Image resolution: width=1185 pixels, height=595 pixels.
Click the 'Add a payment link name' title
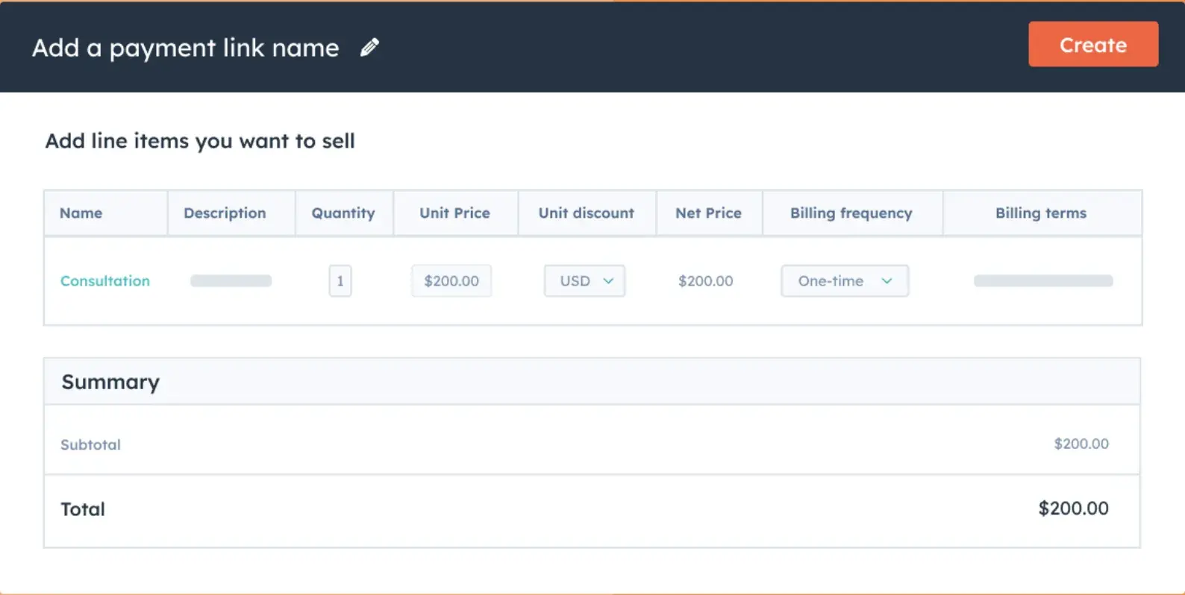[186, 48]
